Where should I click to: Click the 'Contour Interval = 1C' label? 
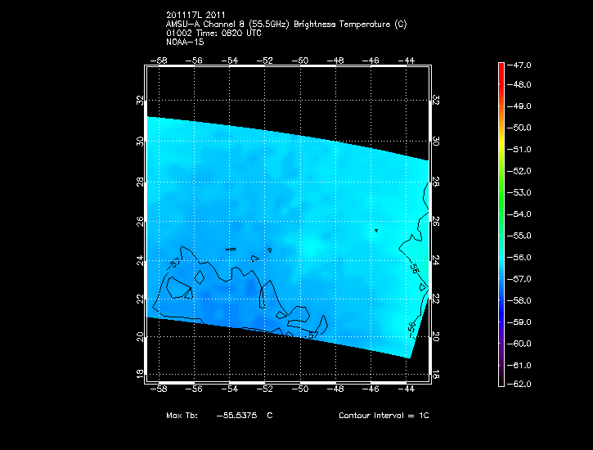tap(384, 416)
